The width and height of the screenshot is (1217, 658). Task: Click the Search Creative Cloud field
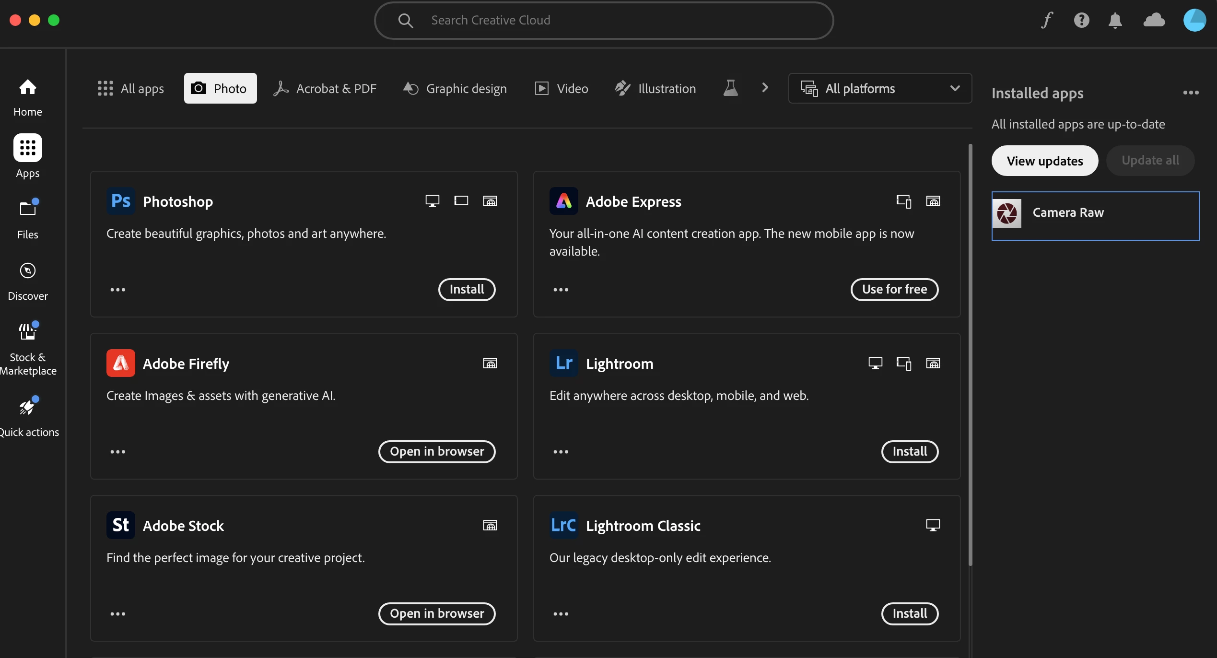(x=603, y=20)
